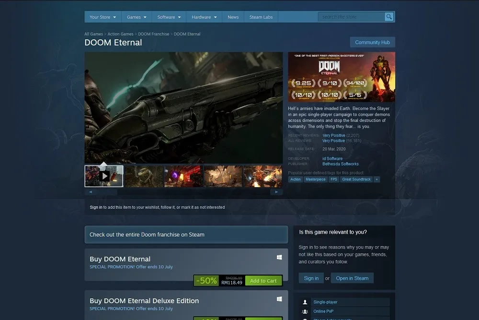
Task: Click the Action tag
Action: (x=296, y=179)
